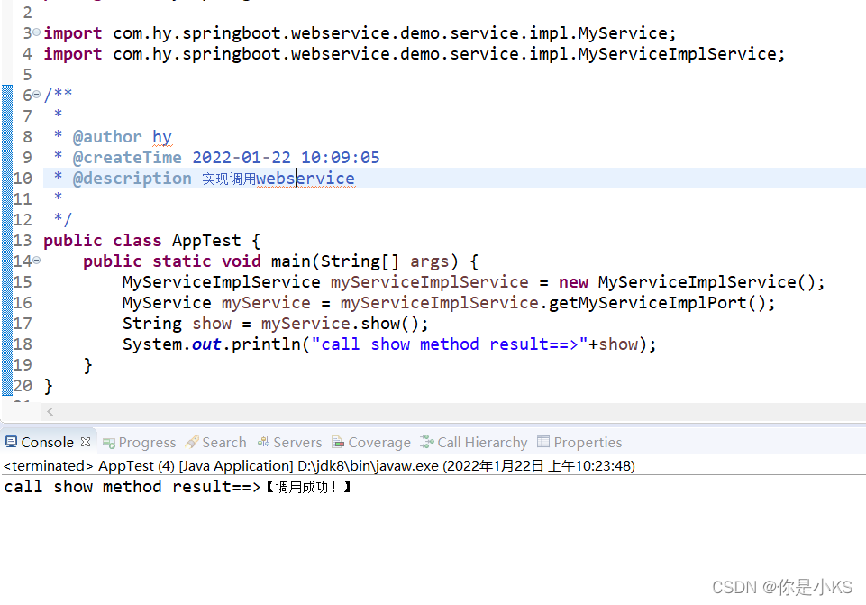Click the Servers tab icon
Screen dimensions: 866x605
(263, 442)
